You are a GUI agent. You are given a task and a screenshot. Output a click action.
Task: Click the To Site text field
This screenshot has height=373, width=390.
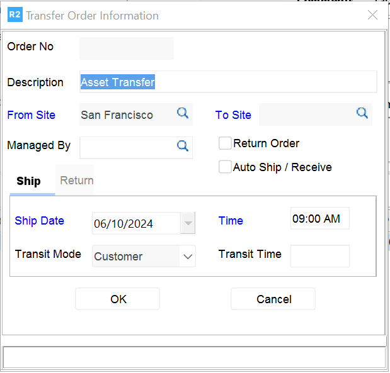306,114
